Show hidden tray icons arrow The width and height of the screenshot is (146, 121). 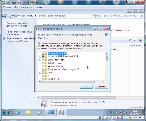tap(117, 112)
